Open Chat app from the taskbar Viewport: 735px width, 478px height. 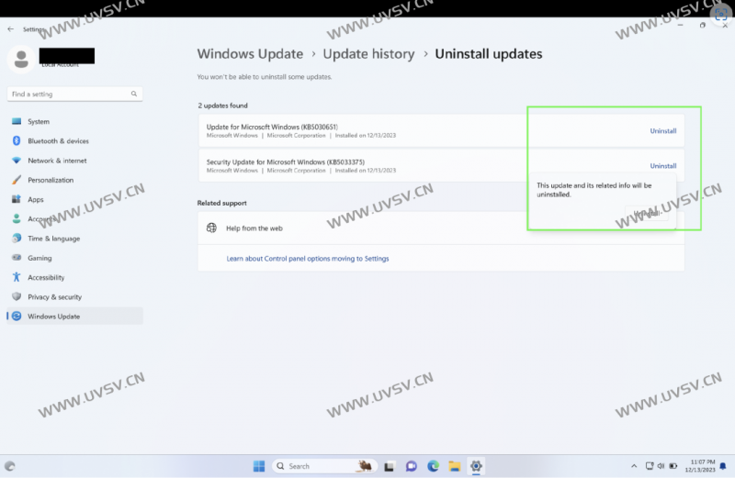point(411,466)
